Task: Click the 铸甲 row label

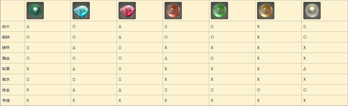Action: pos(6,48)
